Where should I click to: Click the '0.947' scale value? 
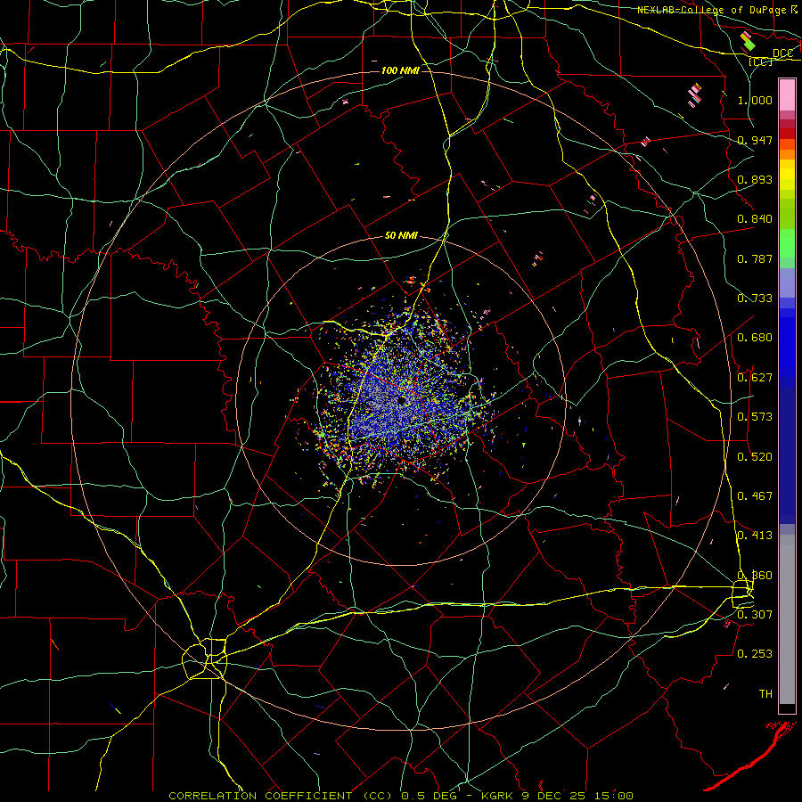(x=755, y=140)
